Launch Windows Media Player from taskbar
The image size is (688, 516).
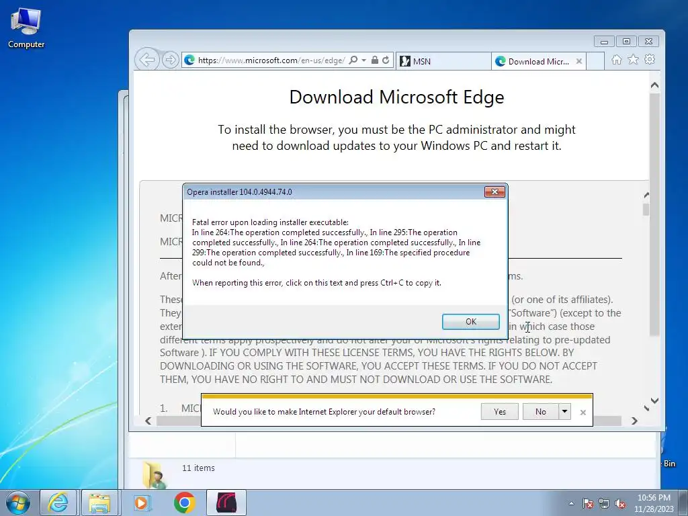141,503
